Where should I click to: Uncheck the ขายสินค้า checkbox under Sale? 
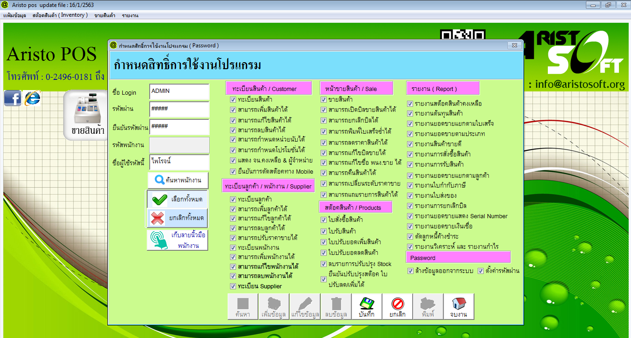click(x=324, y=99)
